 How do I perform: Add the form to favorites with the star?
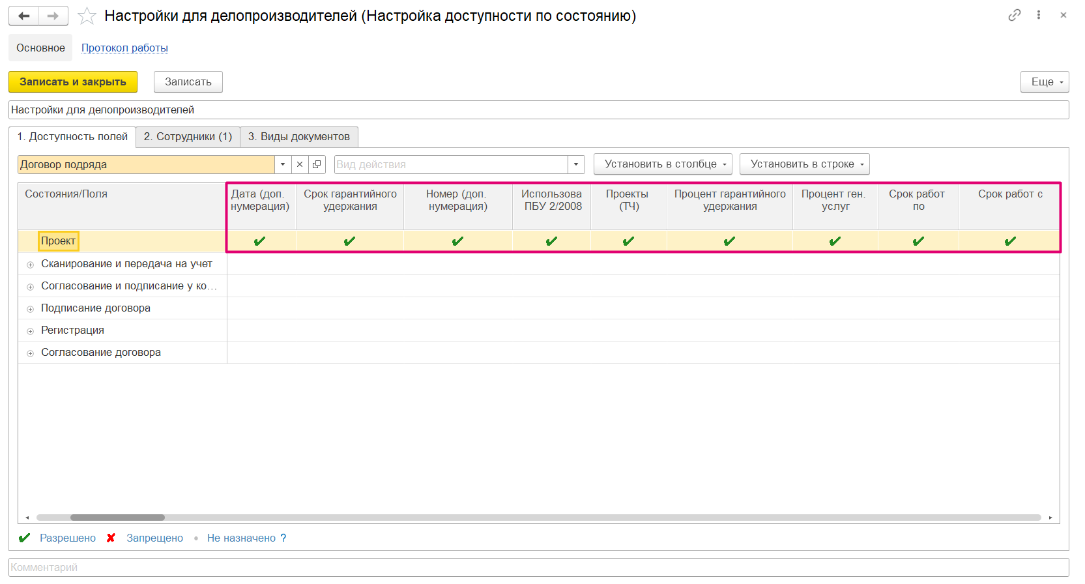pos(87,16)
